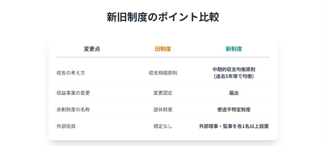Click the 遊休財産 cell

tap(163, 110)
